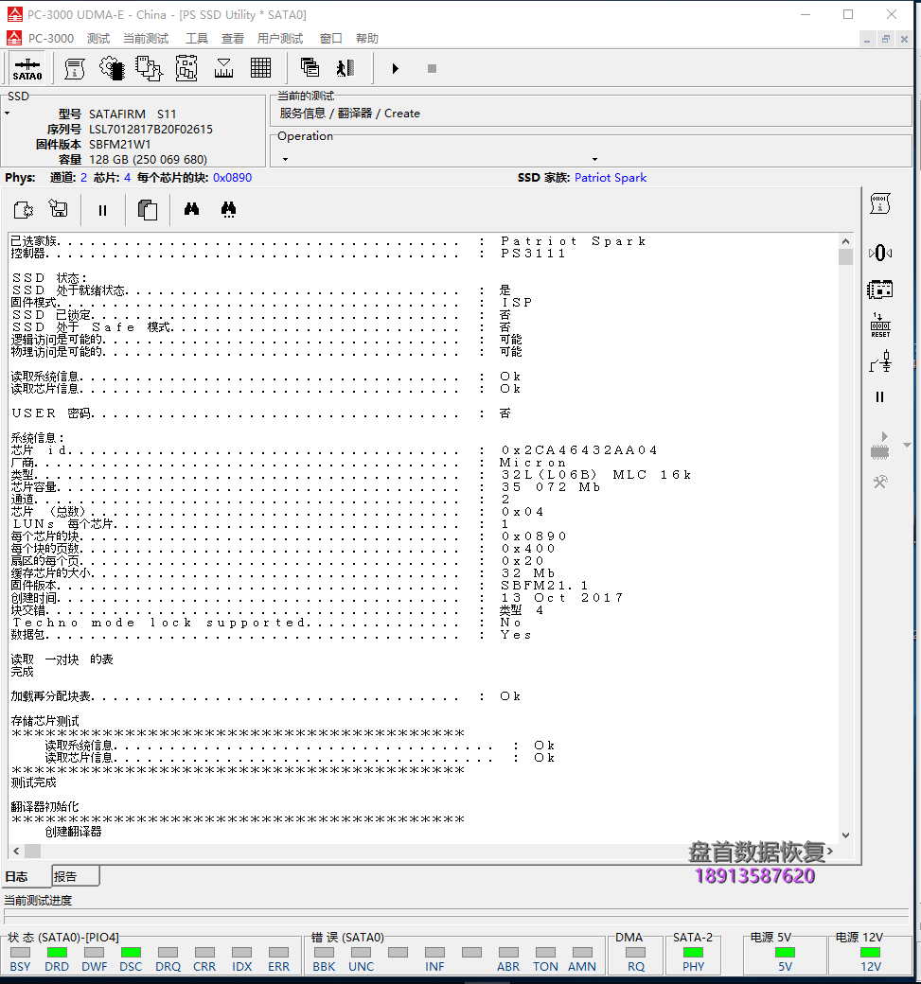The width and height of the screenshot is (921, 984).
Task: Click the channel count value 2
Action: pos(83,178)
